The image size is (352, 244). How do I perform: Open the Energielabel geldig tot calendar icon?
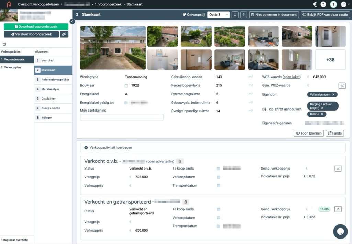126,103
